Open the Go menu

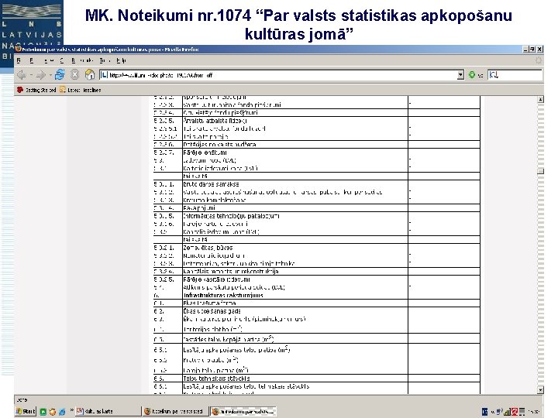tap(62, 61)
